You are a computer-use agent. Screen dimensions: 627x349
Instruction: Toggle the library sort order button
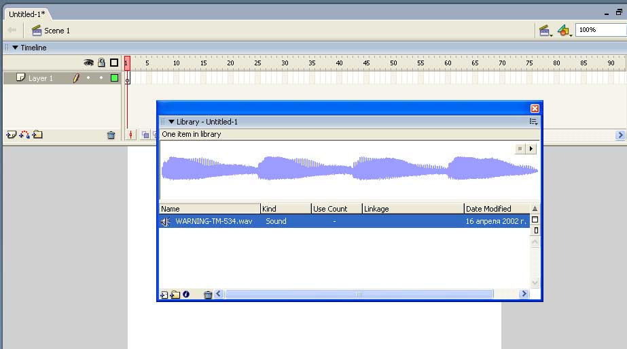coord(535,209)
